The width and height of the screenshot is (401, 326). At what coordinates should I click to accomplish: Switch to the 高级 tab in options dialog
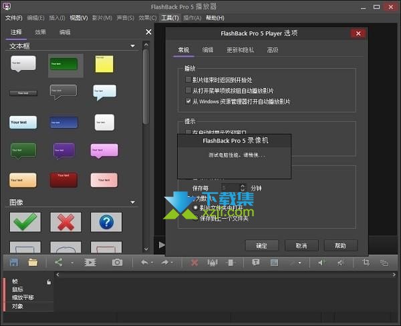pyautogui.click(x=273, y=50)
